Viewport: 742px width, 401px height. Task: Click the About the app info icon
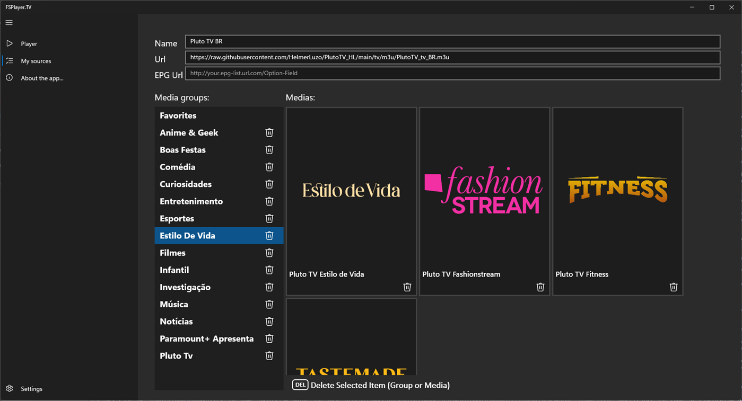[x=10, y=78]
